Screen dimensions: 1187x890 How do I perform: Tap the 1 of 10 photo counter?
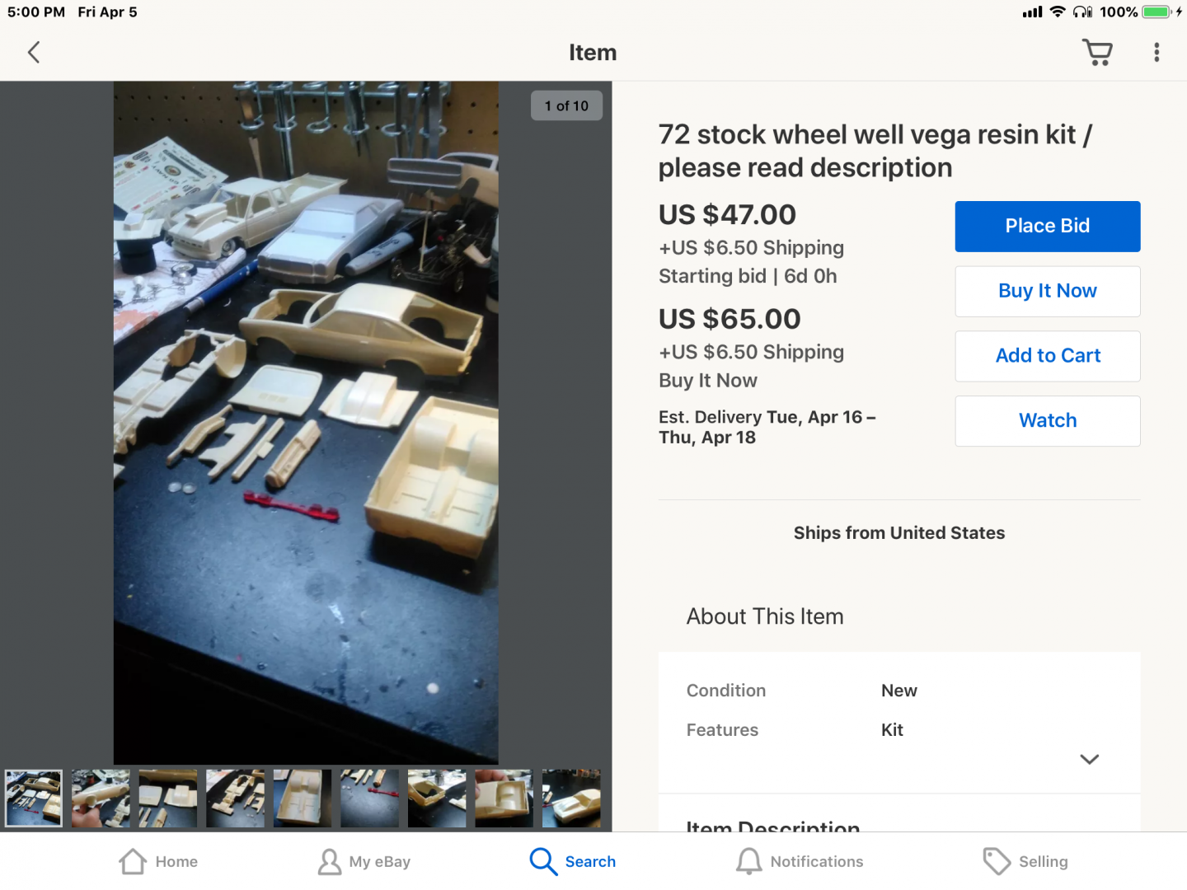coord(566,105)
